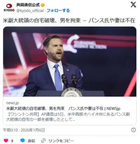Viewport: 140px width, 144px height.
Task: Click the news.jp domain label
Action: coord(13,103)
